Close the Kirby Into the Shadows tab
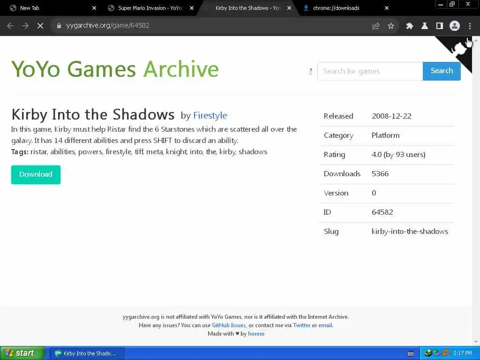Viewport: 480px width, 360px height. (289, 8)
